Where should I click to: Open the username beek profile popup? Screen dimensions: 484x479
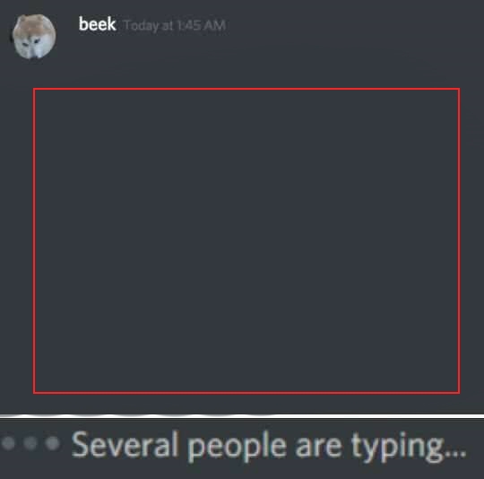(97, 24)
